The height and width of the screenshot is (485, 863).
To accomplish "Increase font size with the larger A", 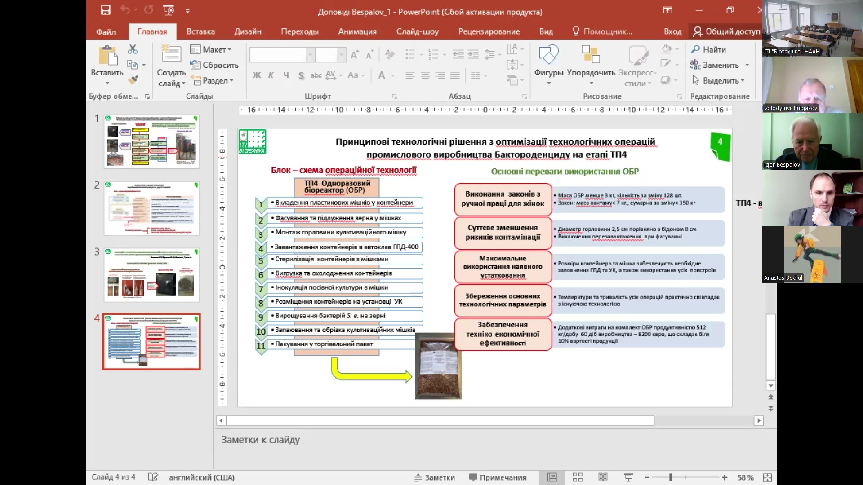I will pyautogui.click(x=355, y=55).
